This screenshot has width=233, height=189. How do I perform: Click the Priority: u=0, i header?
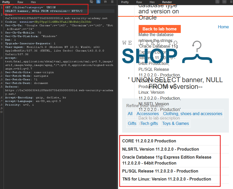click(20, 105)
